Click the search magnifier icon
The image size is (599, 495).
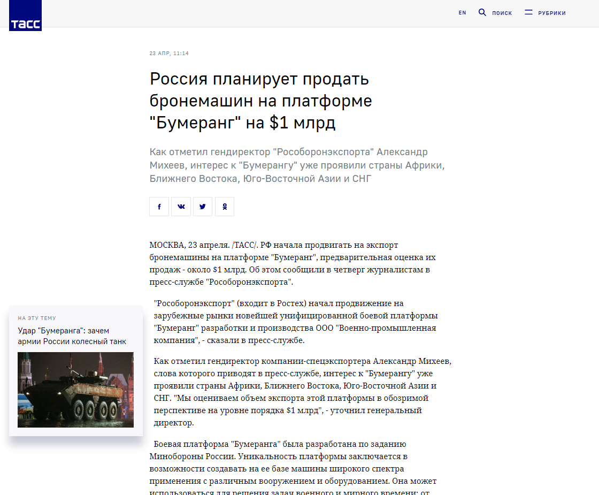(482, 13)
